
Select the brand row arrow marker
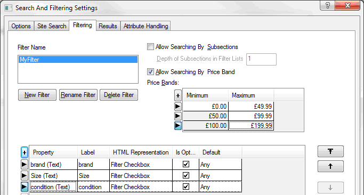point(25,165)
